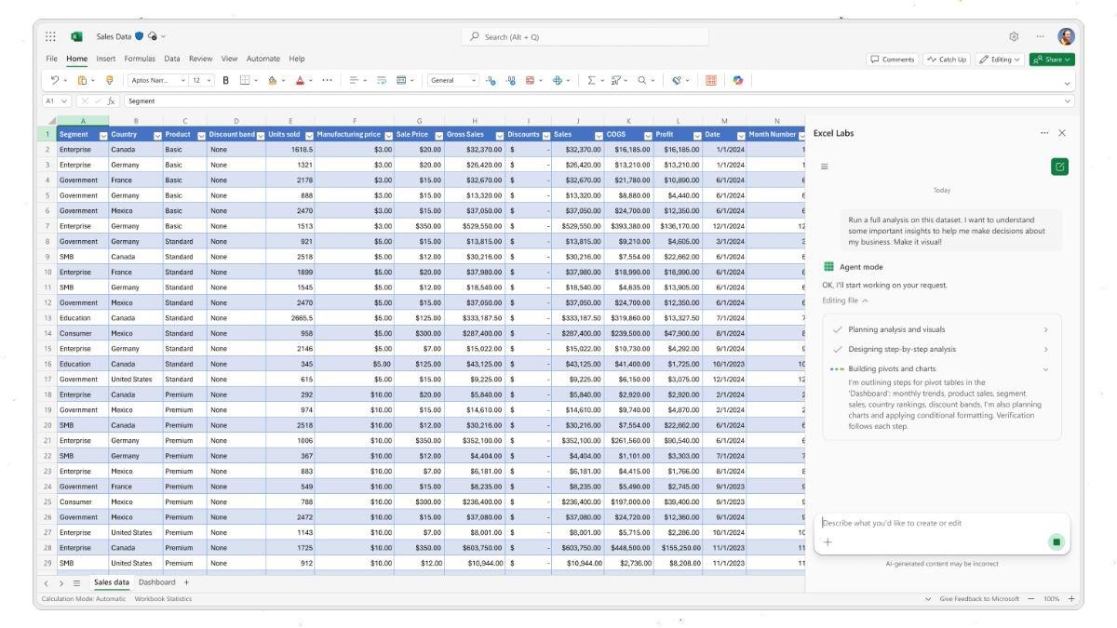Click the Share button
The width and height of the screenshot is (1117, 628).
[x=1052, y=60]
